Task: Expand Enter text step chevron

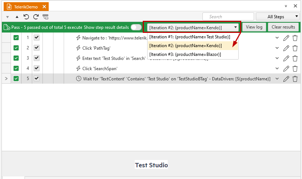Action: (x=277, y=58)
